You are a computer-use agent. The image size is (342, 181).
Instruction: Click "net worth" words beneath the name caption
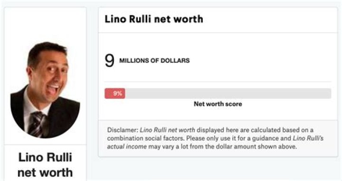pos(45,172)
